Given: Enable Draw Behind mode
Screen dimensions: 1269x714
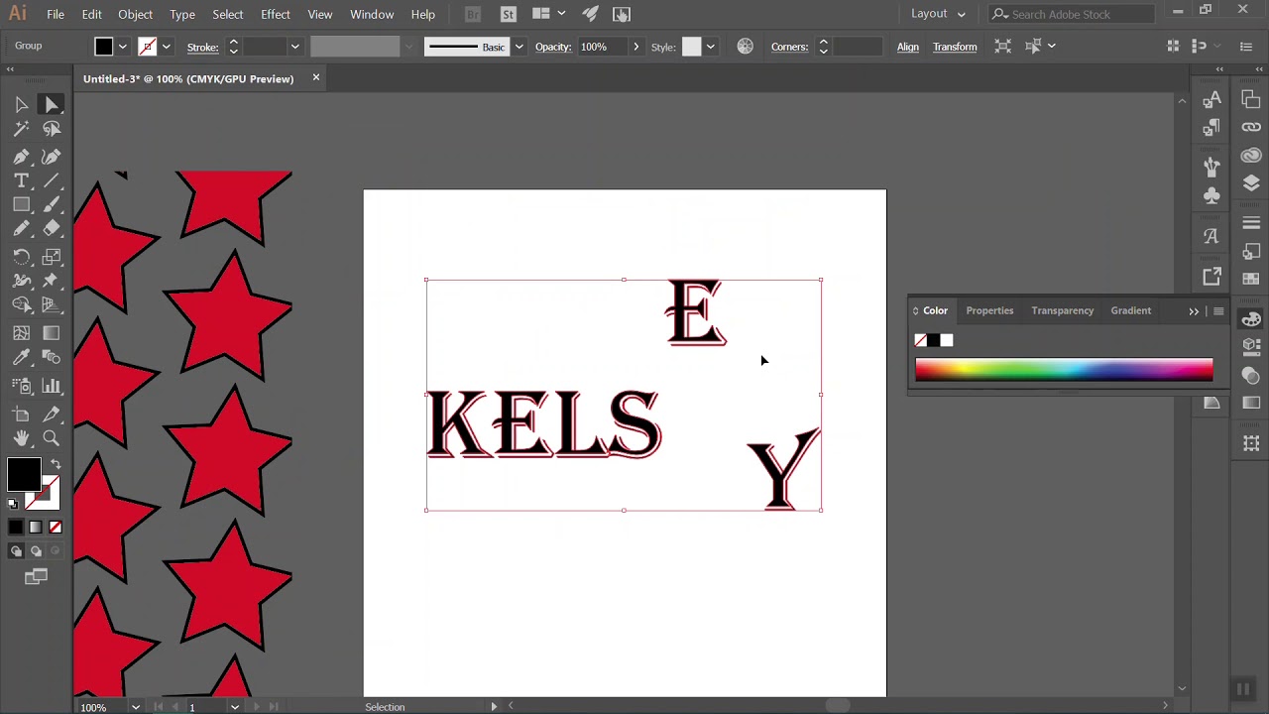Looking at the screenshot, I should point(36,551).
